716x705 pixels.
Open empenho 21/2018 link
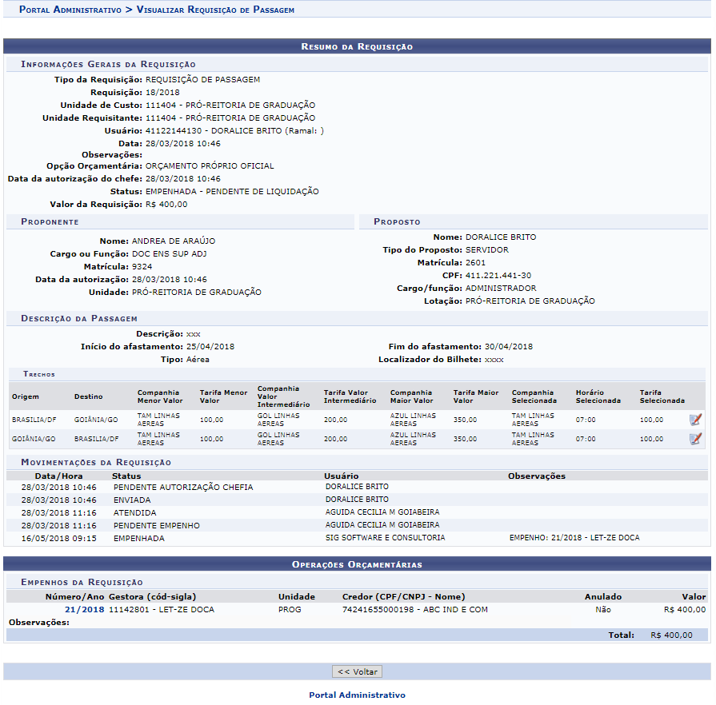[x=84, y=609]
